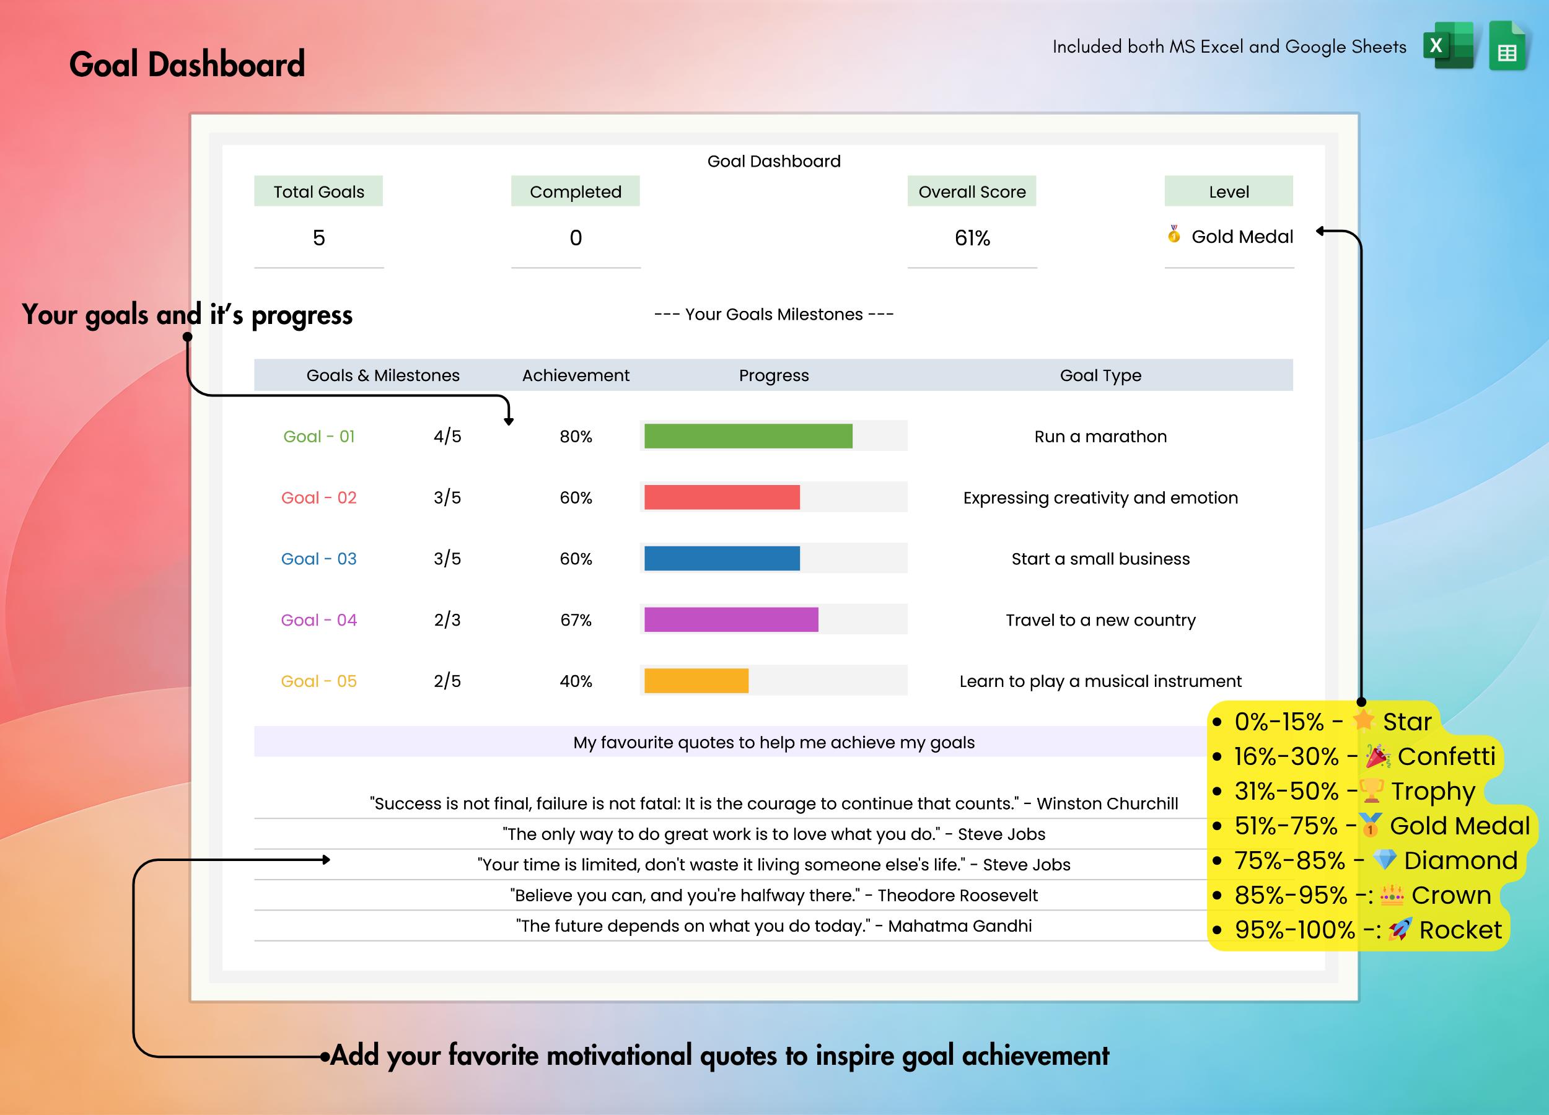Select the Run a marathon goal type
Image resolution: width=1549 pixels, height=1115 pixels.
[1100, 436]
